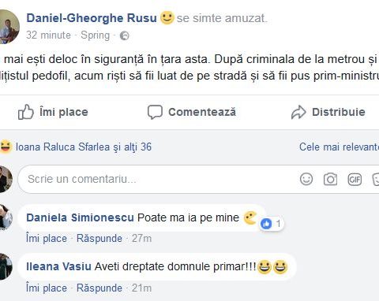Click the Distribuie share arrow icon

[298, 112]
